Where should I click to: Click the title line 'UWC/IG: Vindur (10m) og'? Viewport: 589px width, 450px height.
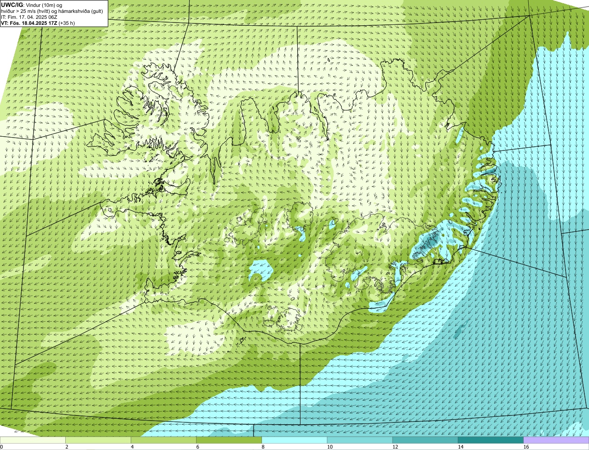pos(31,5)
